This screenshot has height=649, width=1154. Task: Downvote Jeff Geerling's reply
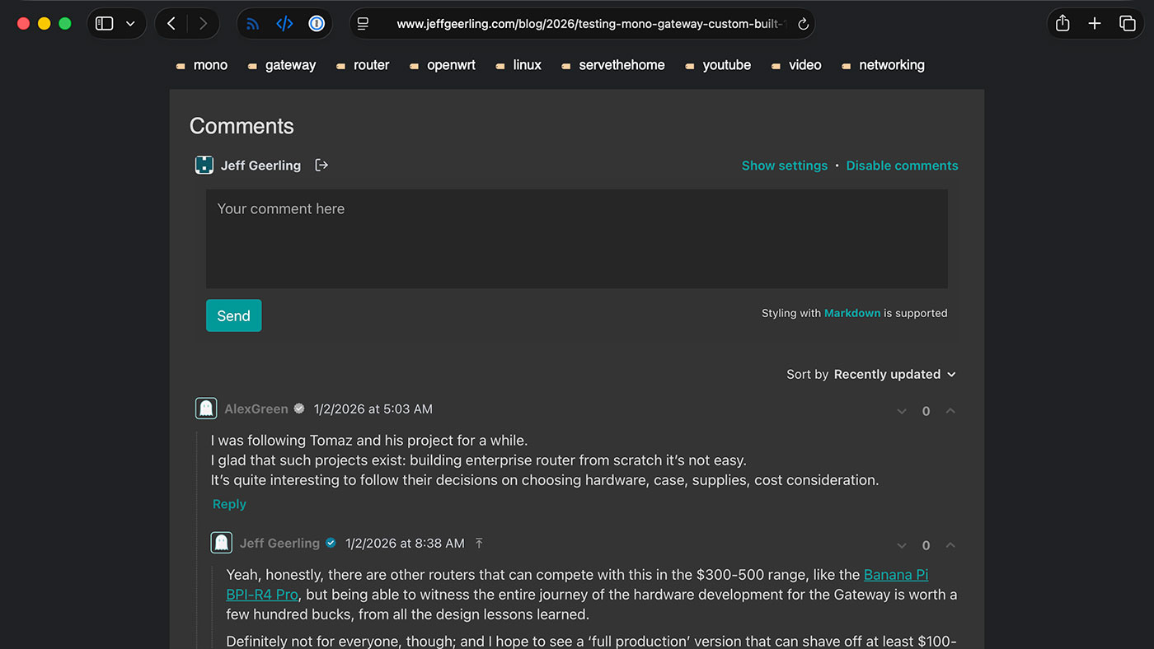point(902,545)
